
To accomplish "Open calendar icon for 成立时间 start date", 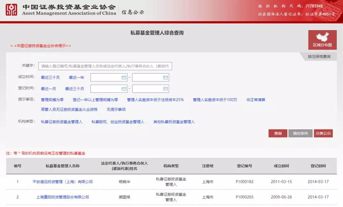I will click(x=124, y=77).
